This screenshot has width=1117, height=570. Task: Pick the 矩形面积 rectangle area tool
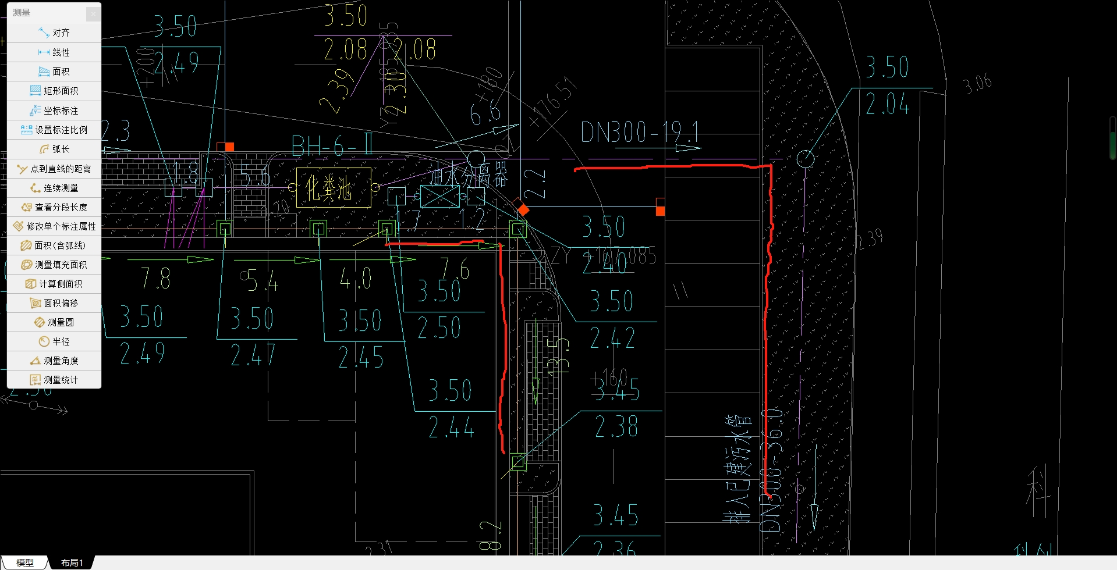coord(54,91)
